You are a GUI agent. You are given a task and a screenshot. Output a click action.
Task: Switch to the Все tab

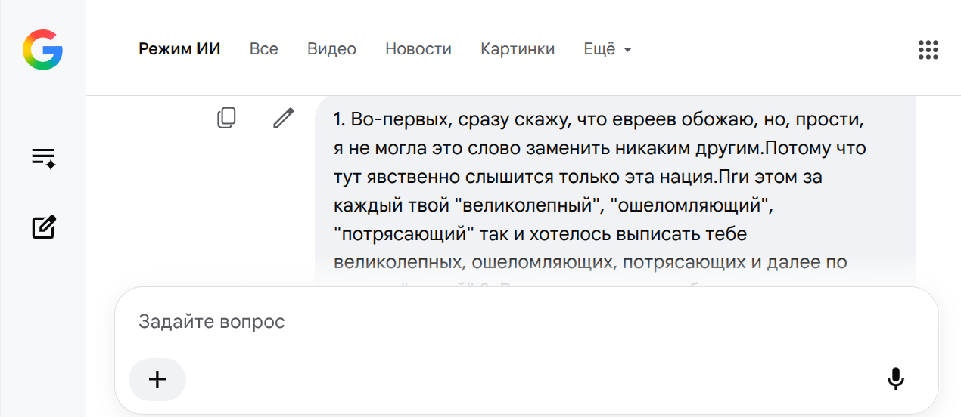264,49
